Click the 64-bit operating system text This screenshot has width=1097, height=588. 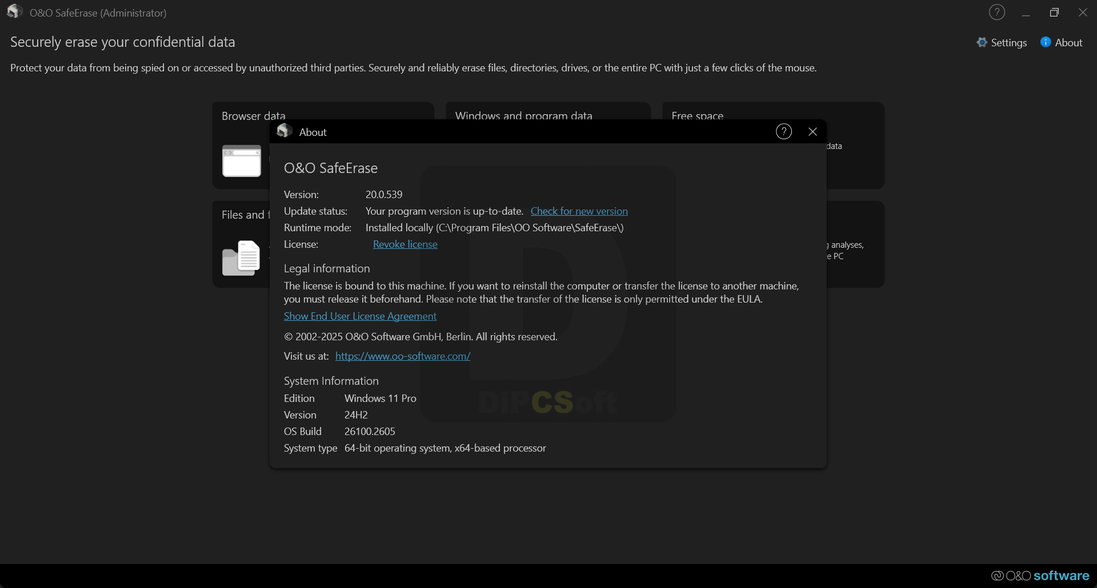point(445,448)
